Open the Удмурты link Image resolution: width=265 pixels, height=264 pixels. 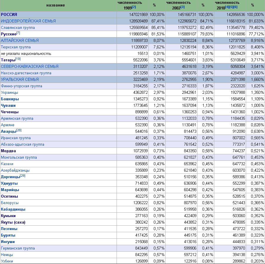[9, 183]
